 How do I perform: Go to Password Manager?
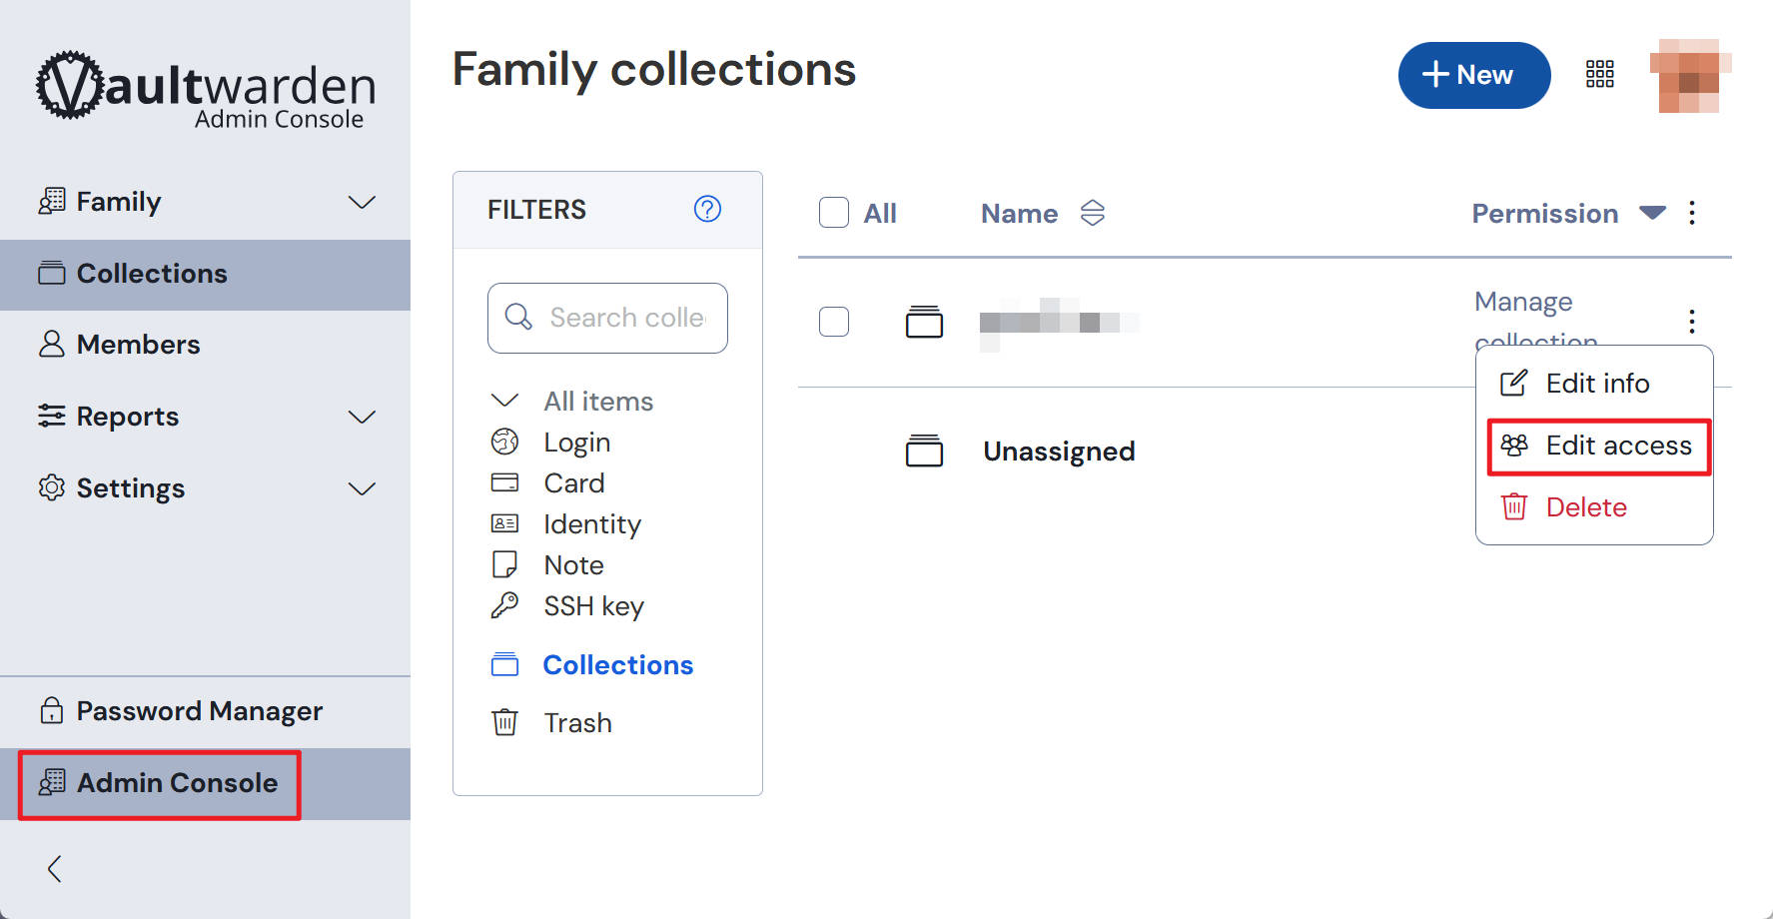[200, 711]
